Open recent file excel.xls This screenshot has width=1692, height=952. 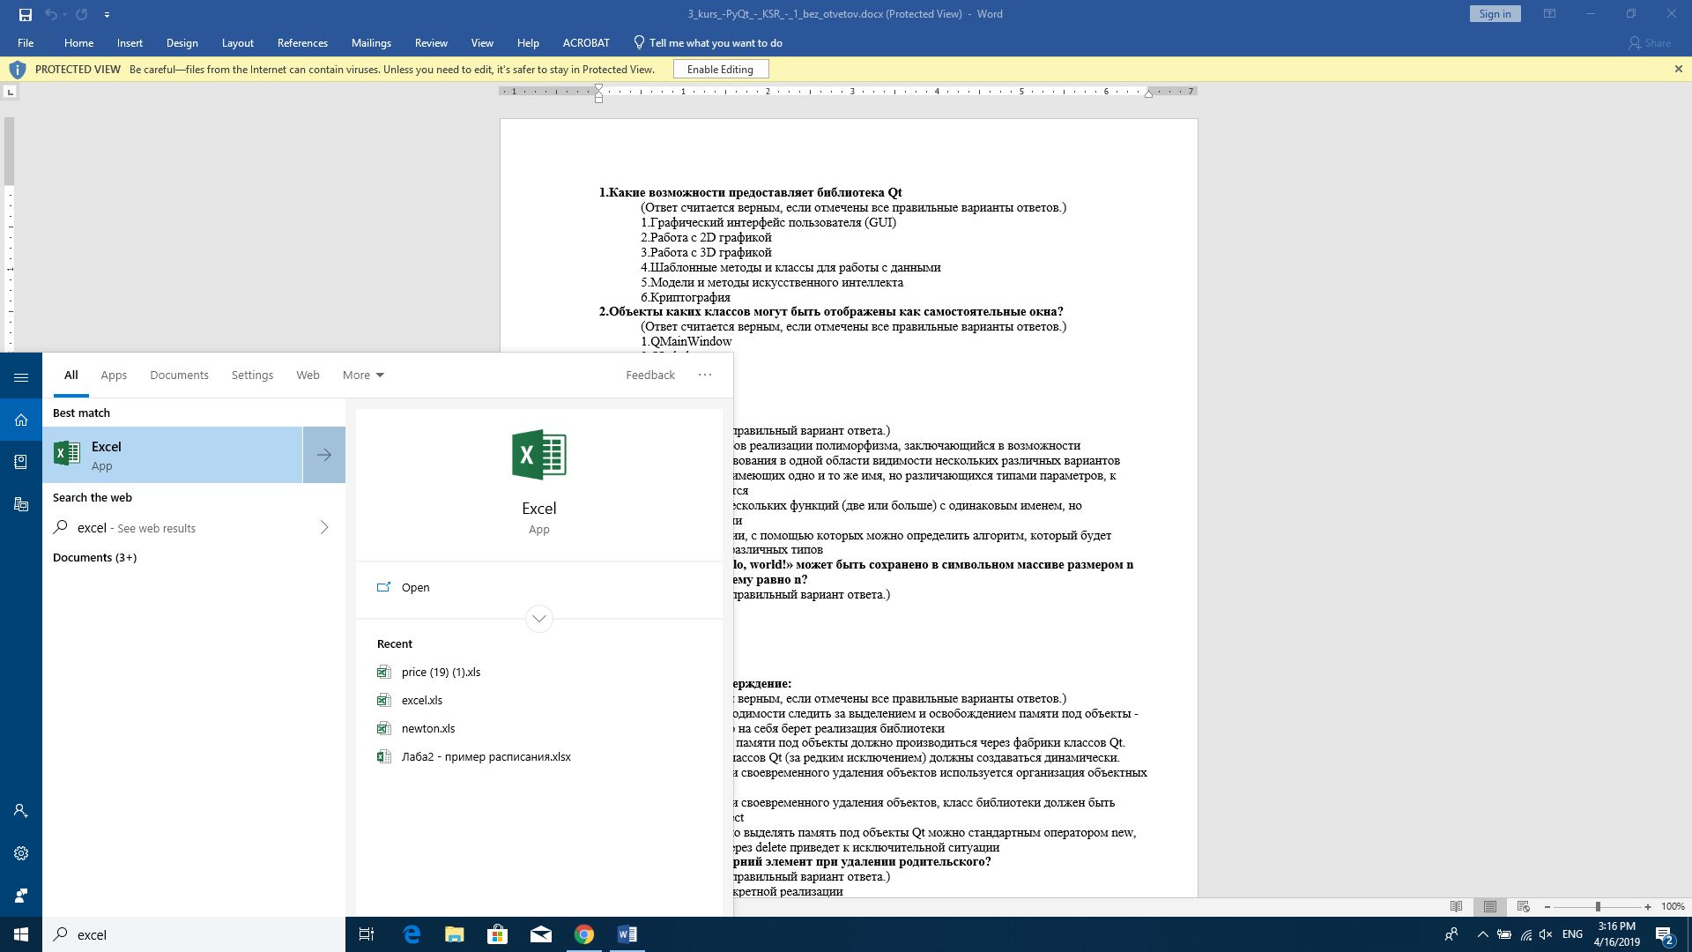[x=421, y=700]
